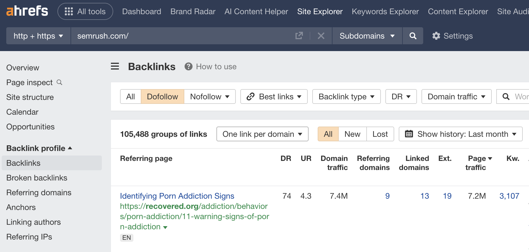Click the How to use help icon

[188, 66]
